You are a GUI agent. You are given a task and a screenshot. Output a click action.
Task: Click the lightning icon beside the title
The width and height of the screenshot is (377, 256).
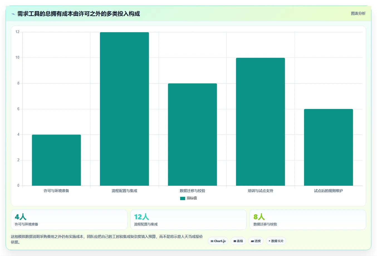tap(13, 14)
